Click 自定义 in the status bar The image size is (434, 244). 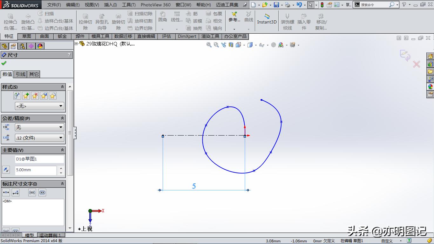386,241
